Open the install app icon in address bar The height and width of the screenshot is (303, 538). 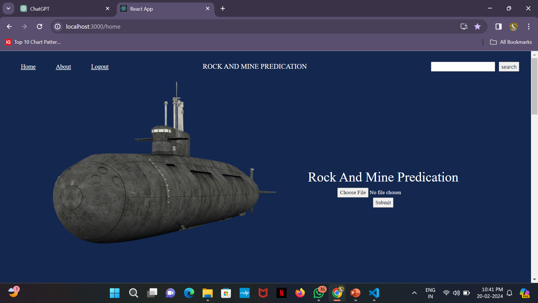[x=464, y=26]
